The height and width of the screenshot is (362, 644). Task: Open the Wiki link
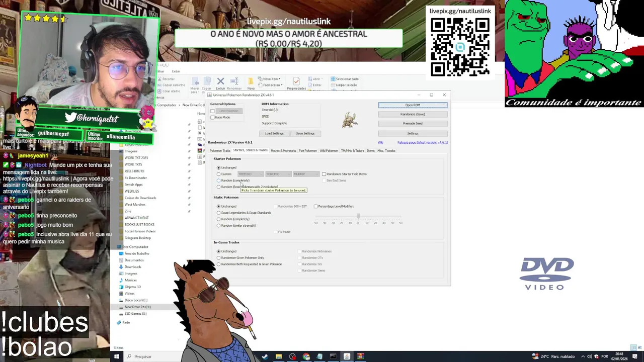click(x=380, y=142)
